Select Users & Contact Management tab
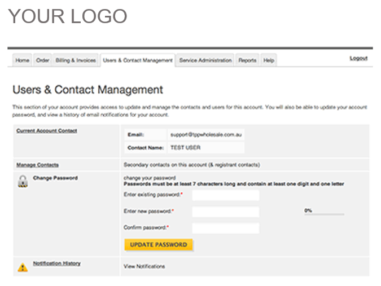The width and height of the screenshot is (381, 286). [138, 60]
